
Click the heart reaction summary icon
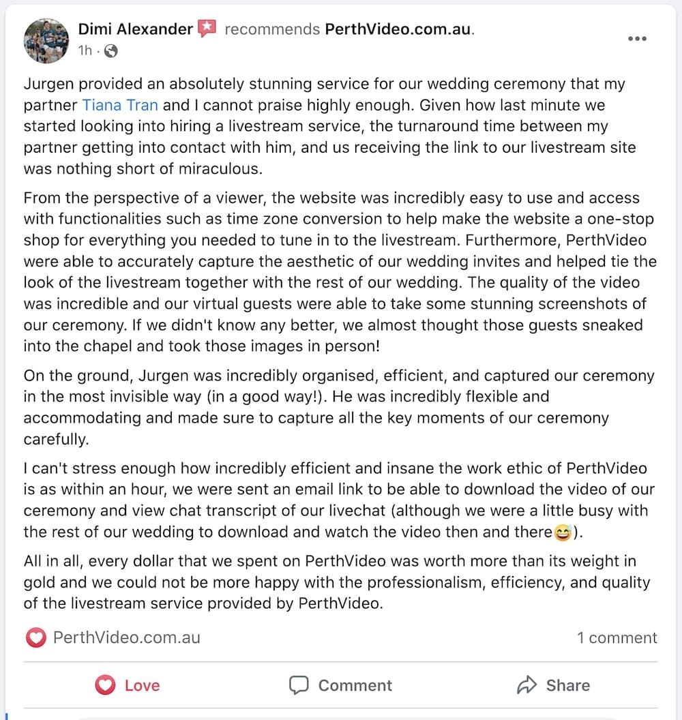(35, 637)
